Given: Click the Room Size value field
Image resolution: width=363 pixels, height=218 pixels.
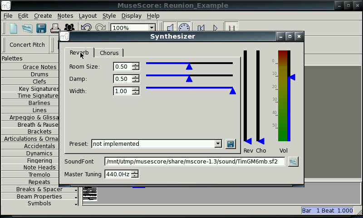Looking at the screenshot, I should pos(123,66).
